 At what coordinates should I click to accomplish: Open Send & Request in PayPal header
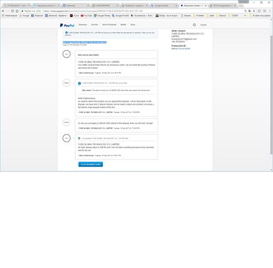point(109,24)
